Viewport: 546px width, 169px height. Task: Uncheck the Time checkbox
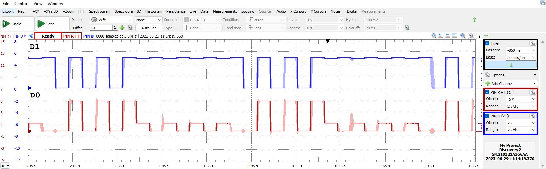pos(487,43)
